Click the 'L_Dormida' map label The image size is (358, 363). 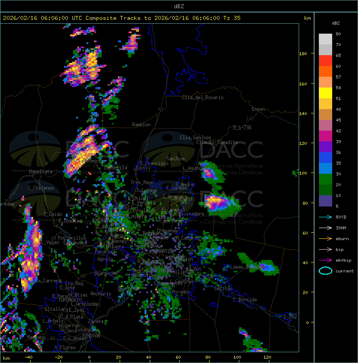pyautogui.click(x=245, y=300)
